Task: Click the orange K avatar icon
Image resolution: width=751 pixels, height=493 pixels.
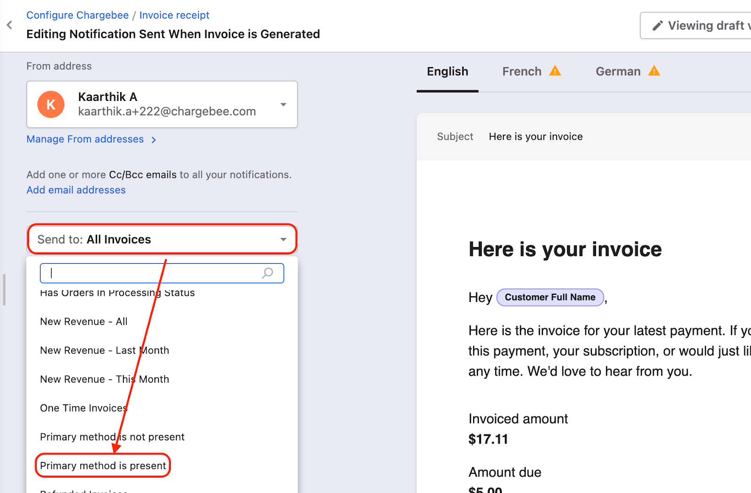Action: [x=51, y=104]
